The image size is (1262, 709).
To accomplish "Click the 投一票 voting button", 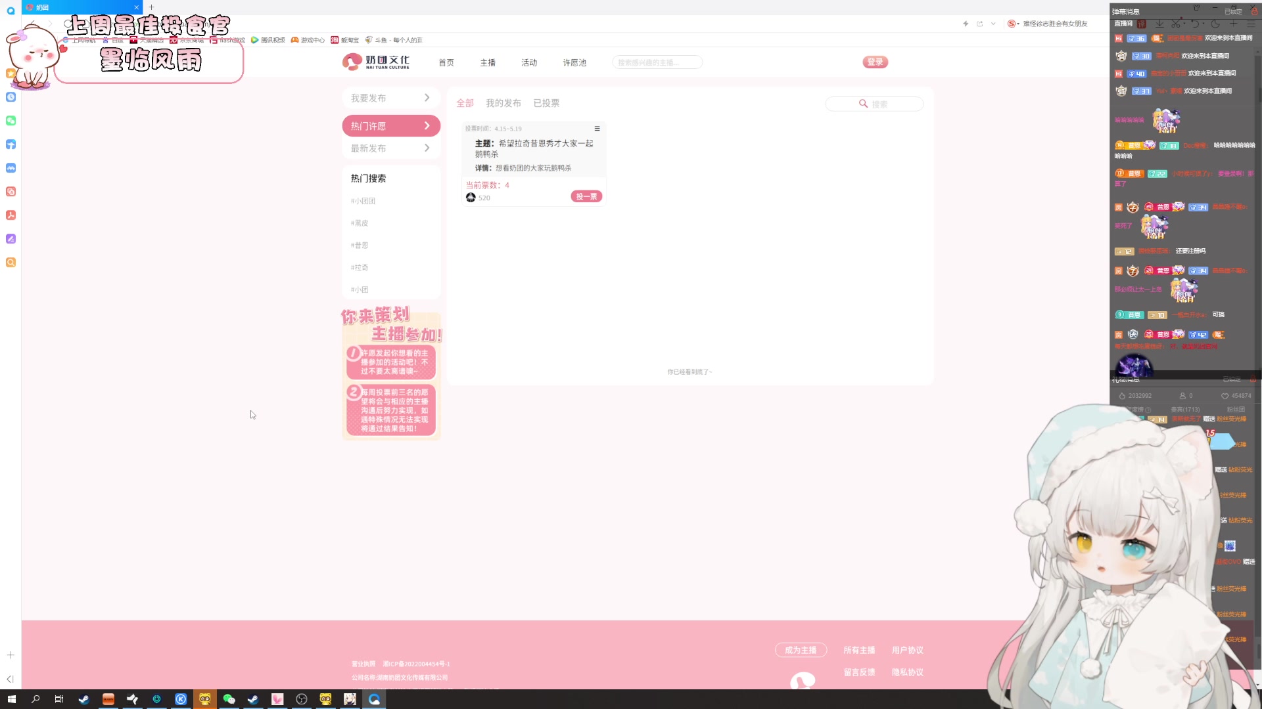I will click(x=586, y=196).
